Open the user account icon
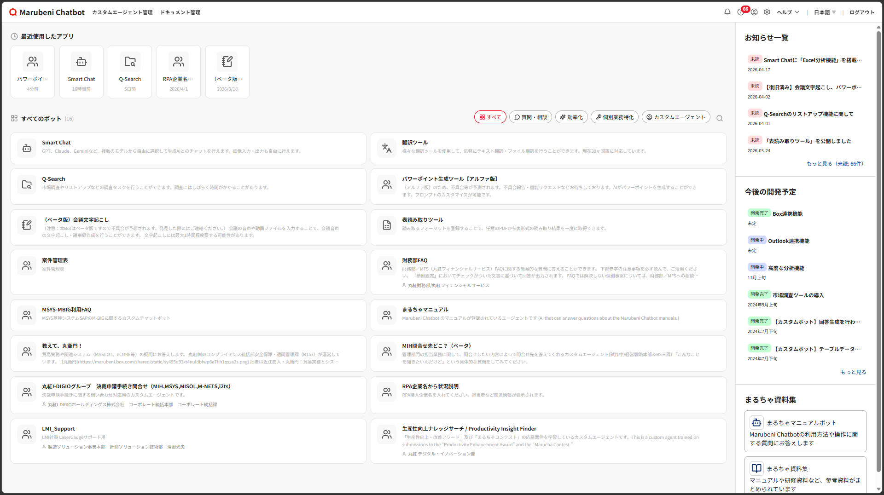The image size is (884, 495). click(x=754, y=12)
